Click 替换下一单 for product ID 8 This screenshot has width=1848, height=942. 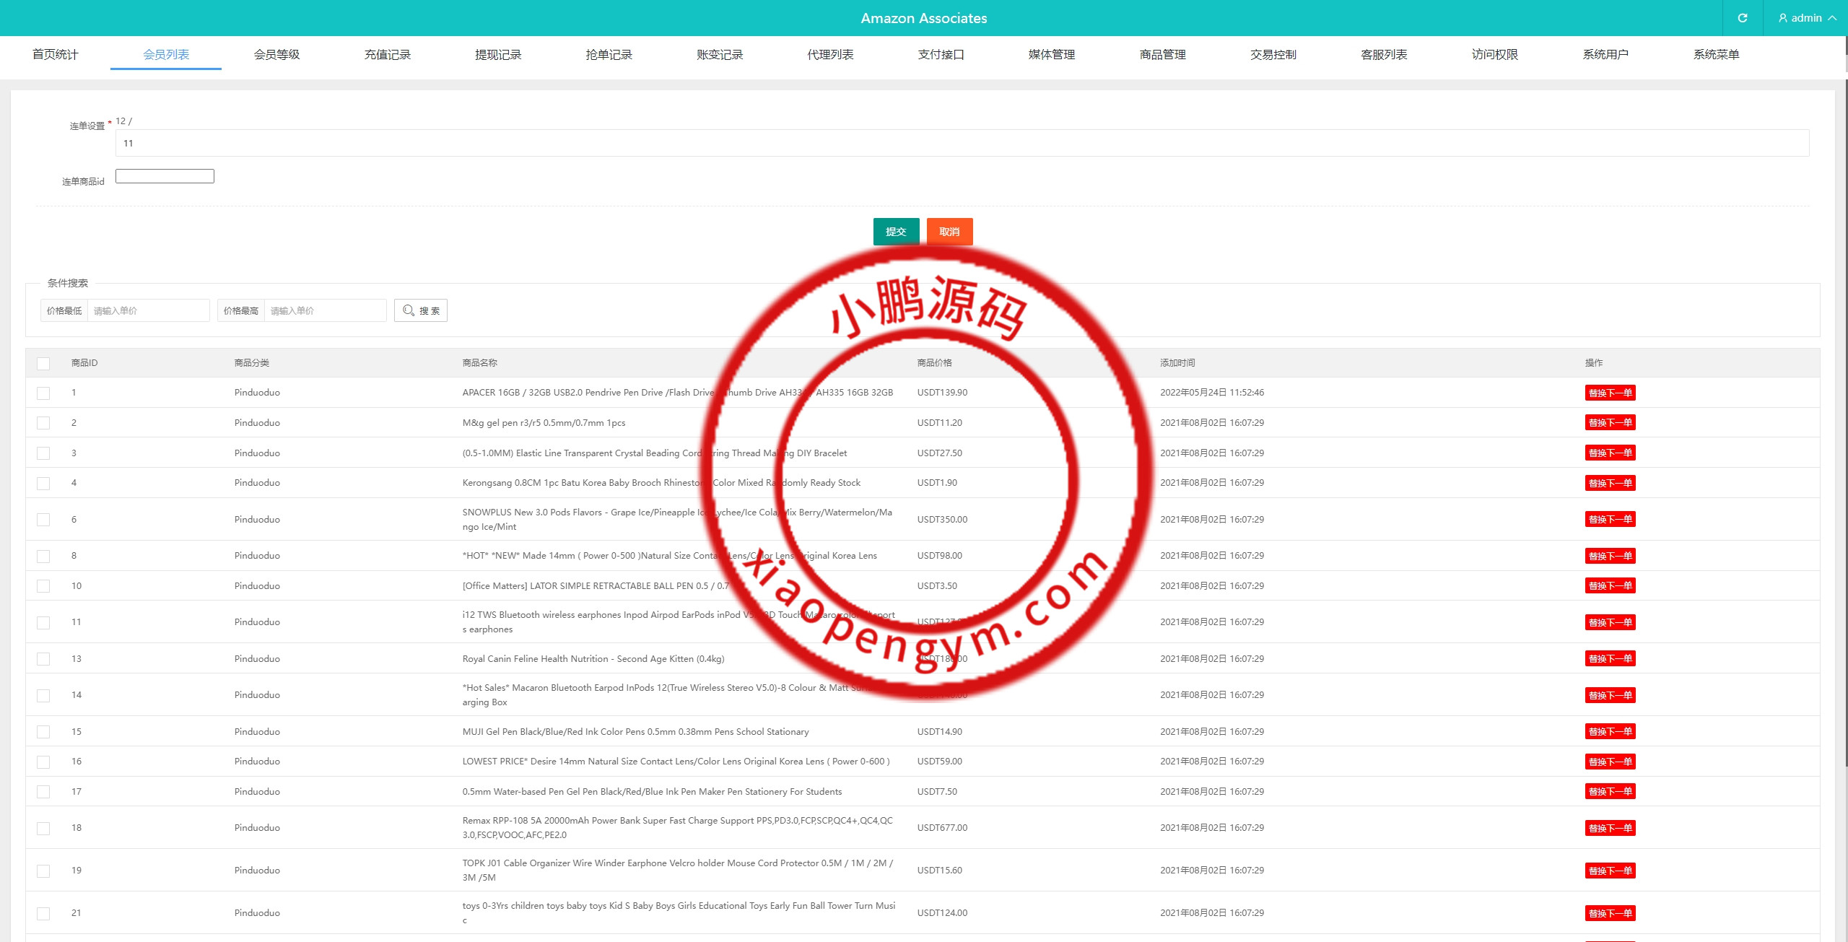tap(1610, 556)
